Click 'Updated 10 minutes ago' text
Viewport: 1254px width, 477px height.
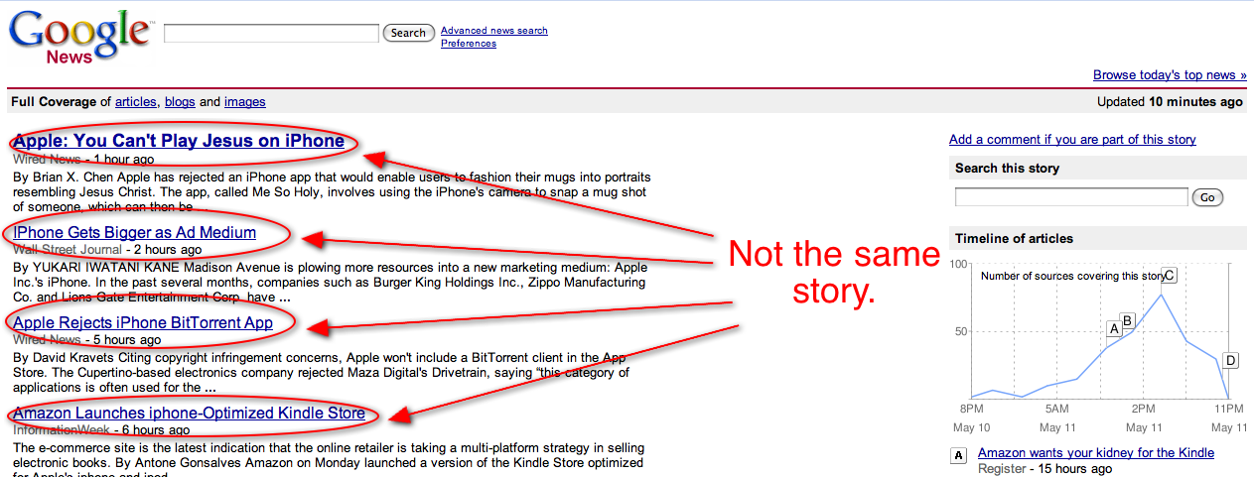click(x=1170, y=102)
